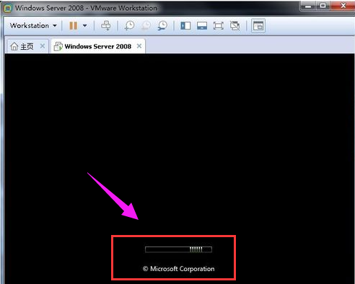Toggle the thumbnail bar view

202,25
